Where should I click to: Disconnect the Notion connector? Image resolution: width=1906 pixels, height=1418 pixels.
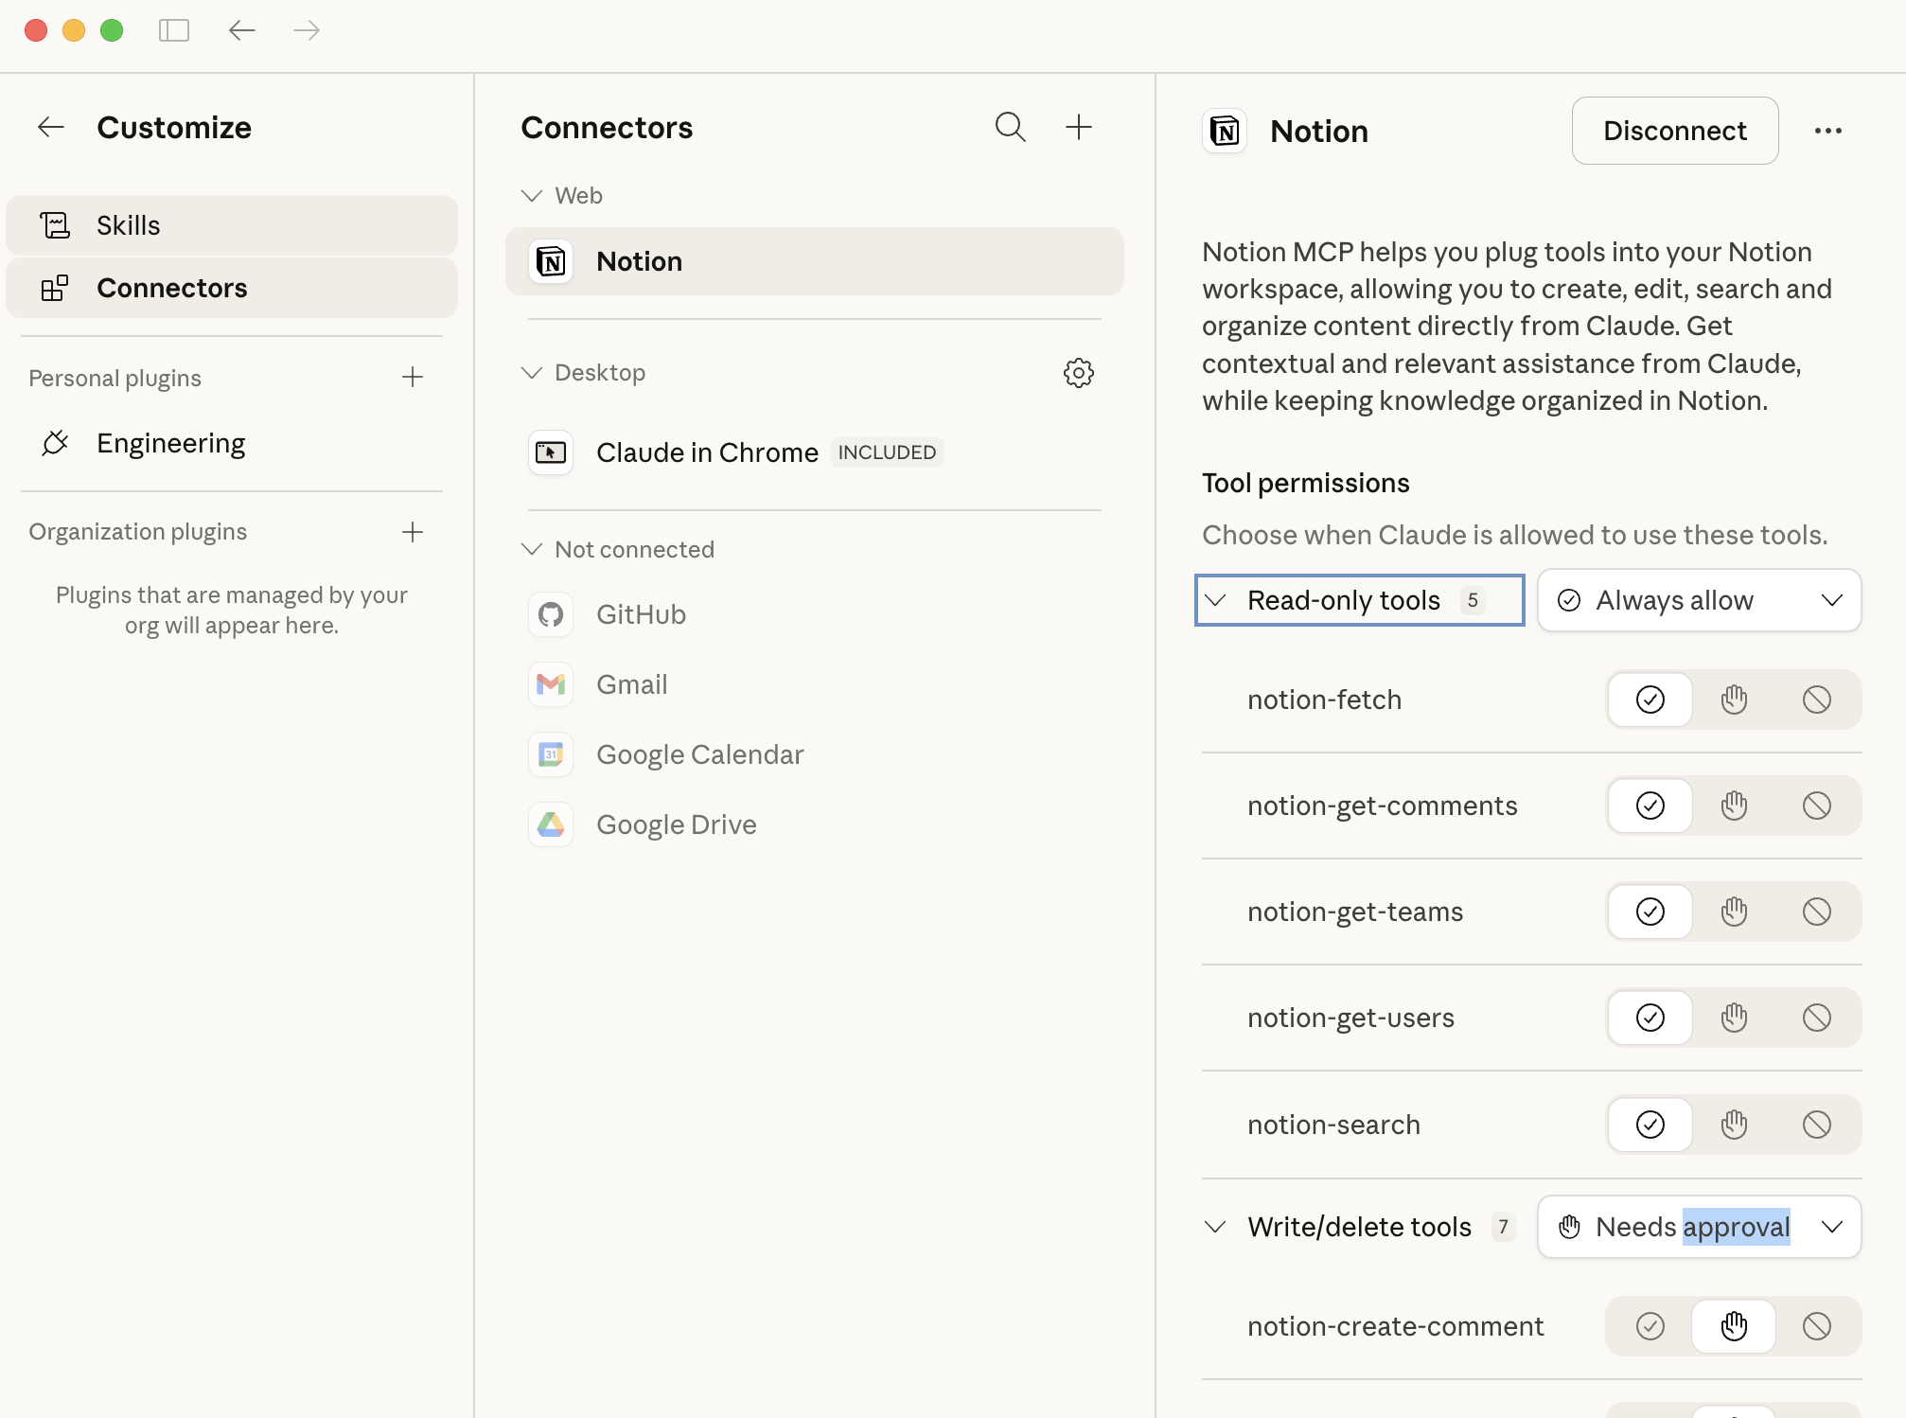click(1675, 131)
